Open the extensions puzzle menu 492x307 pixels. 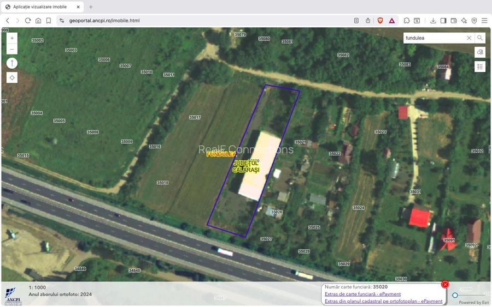[407, 21]
